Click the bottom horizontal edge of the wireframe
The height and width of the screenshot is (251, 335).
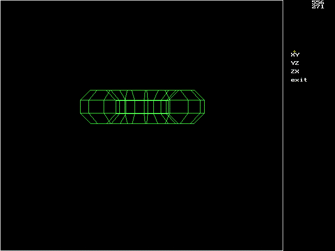(x=142, y=123)
